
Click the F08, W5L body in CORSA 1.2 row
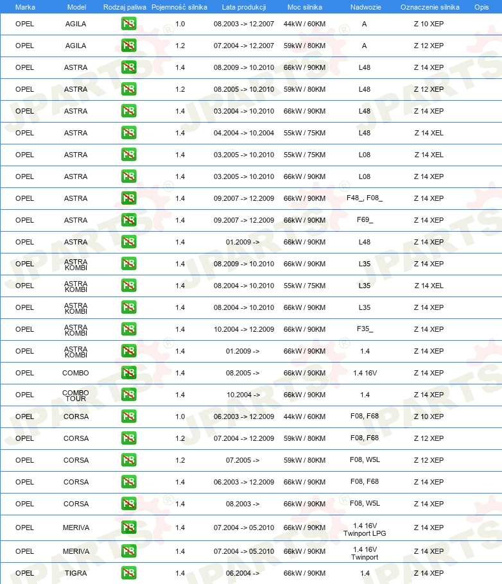click(365, 459)
